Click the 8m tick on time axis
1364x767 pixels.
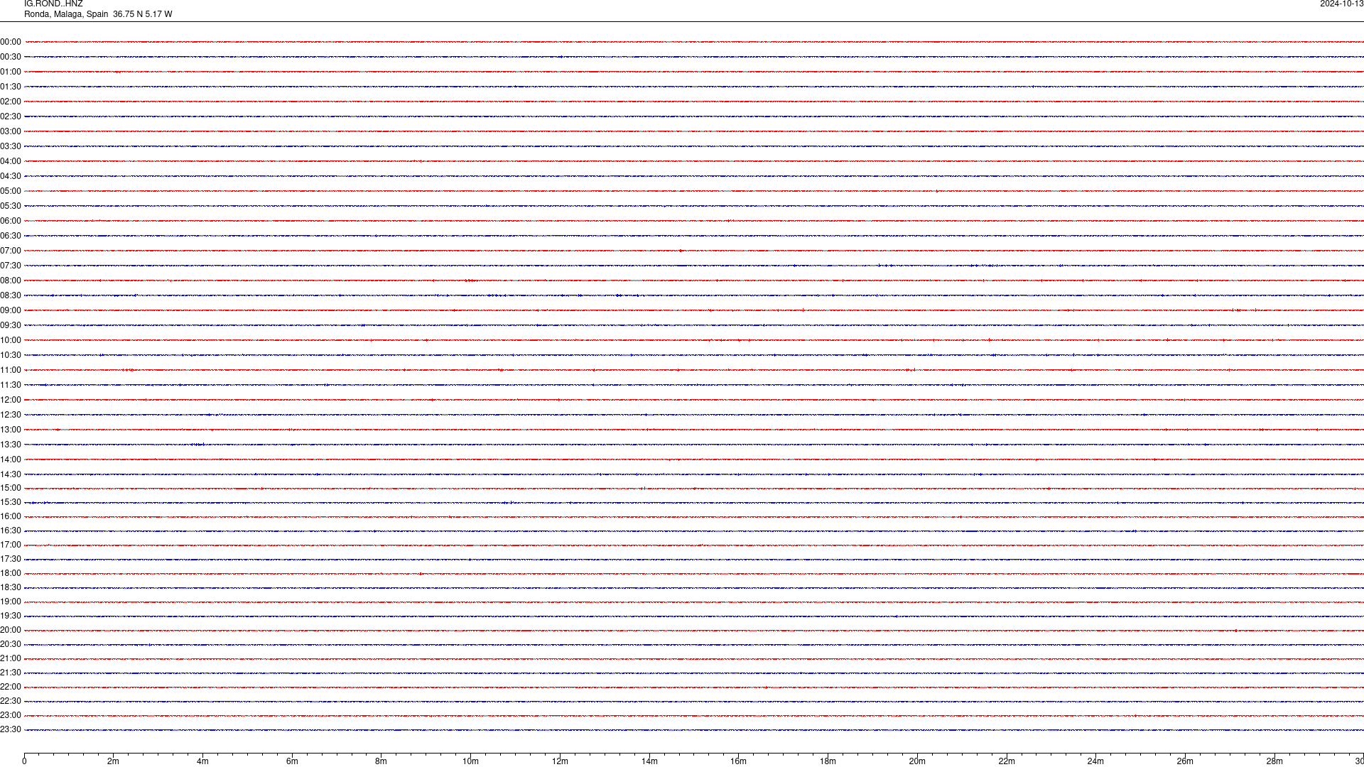click(x=381, y=761)
